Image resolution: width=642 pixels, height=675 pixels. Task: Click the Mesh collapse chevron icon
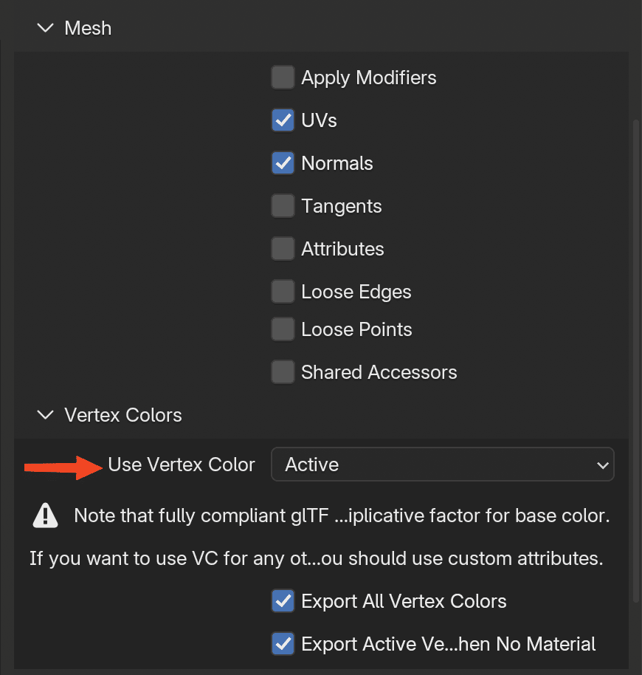(45, 27)
